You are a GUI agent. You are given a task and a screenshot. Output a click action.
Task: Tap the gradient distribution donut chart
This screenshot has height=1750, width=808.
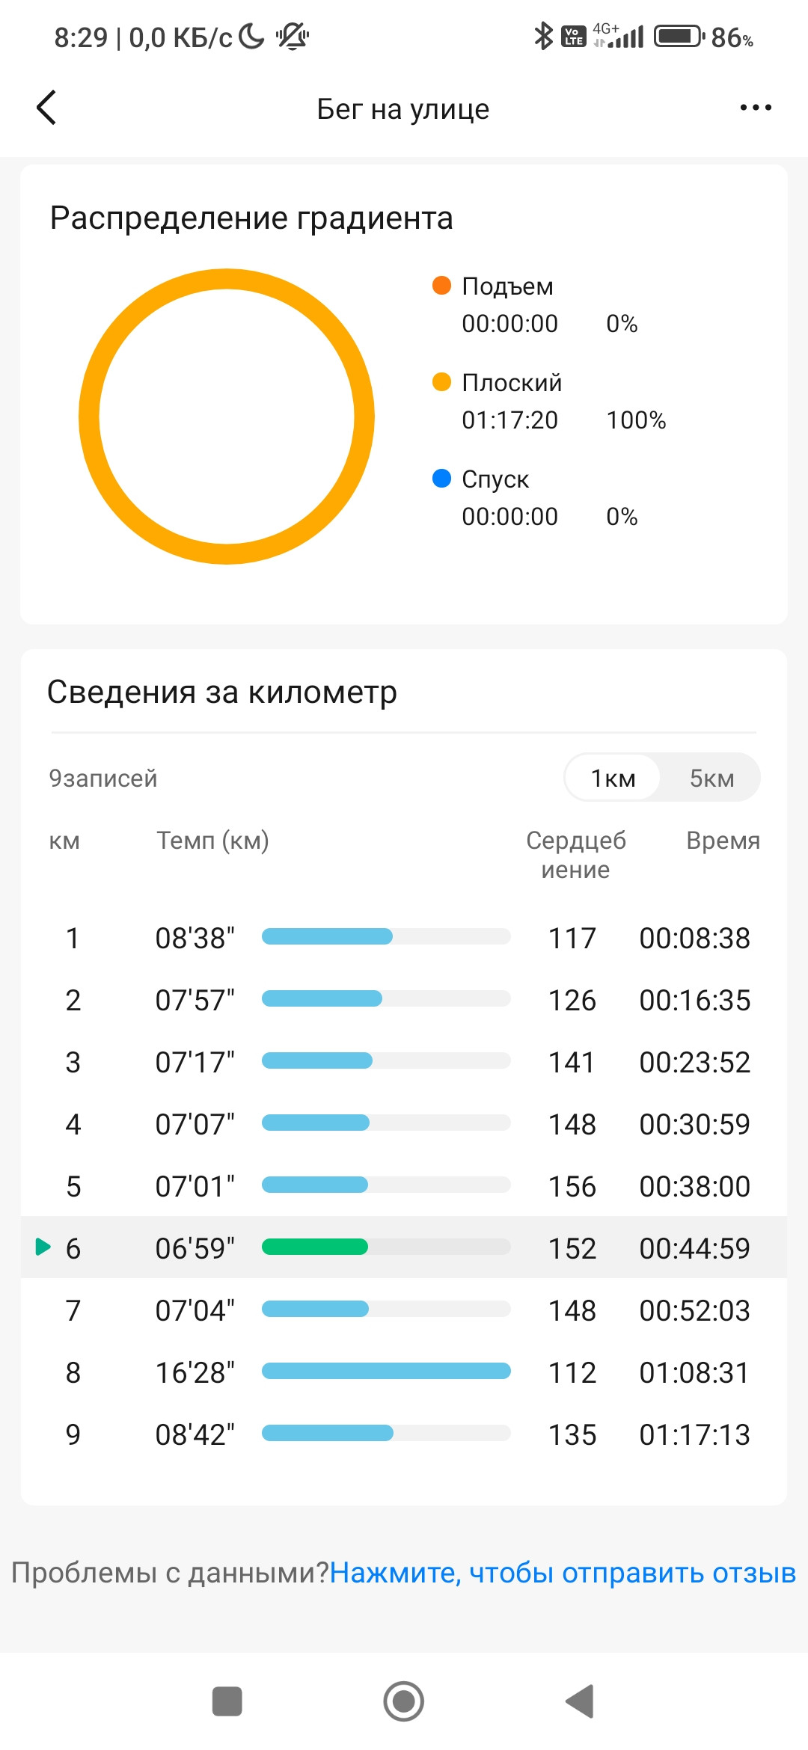click(x=227, y=417)
